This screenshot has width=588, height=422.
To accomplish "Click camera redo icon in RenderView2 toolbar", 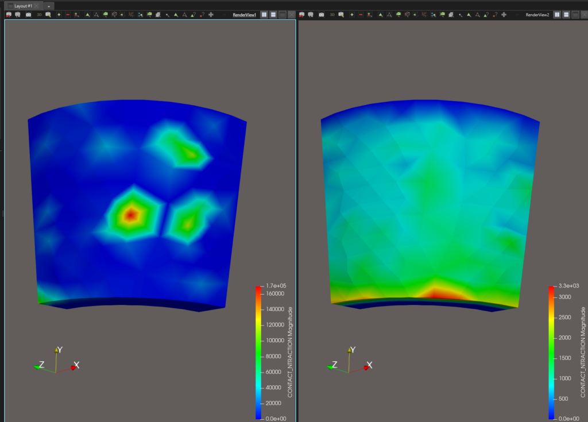I will click(312, 14).
